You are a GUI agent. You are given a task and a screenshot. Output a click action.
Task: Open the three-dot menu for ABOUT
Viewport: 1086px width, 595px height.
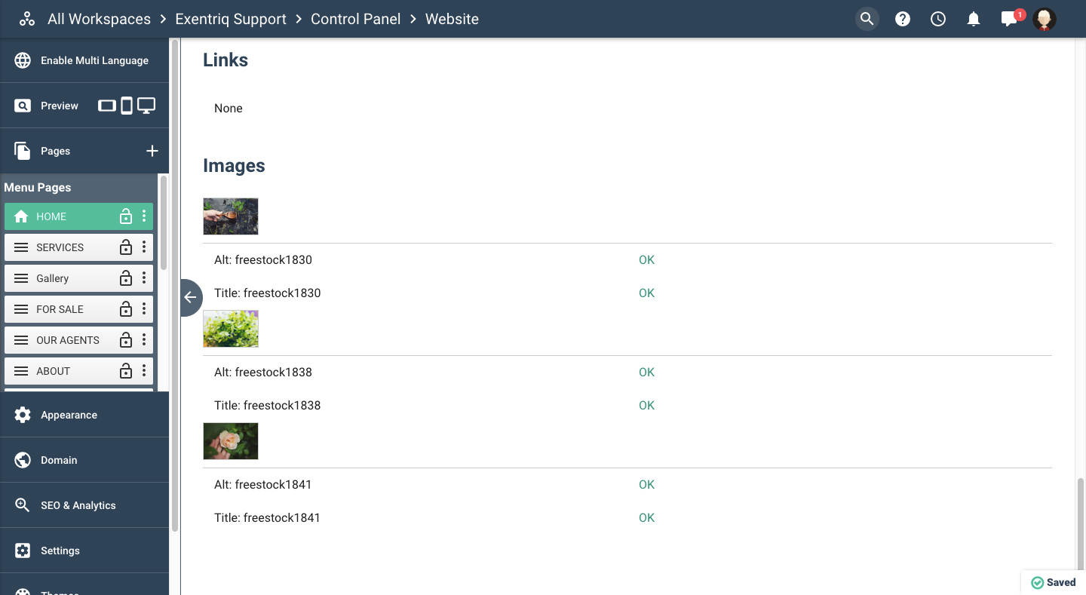pos(144,371)
